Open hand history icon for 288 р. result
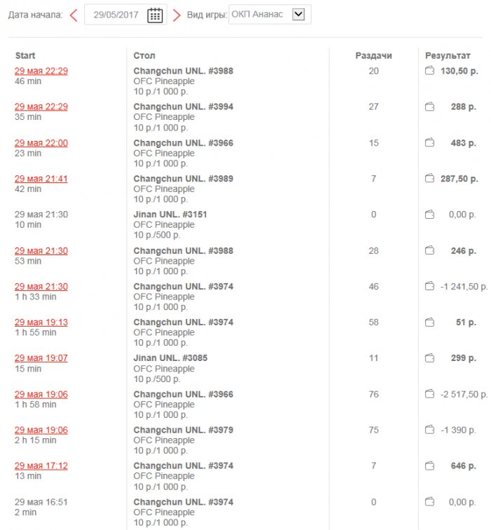 pos(430,107)
